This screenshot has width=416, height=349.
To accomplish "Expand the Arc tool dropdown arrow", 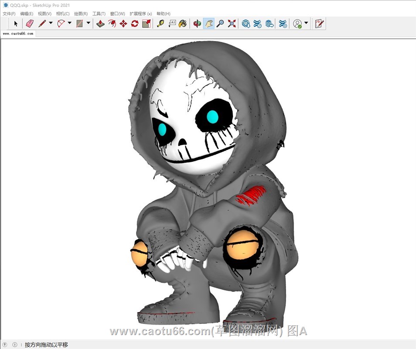I will point(69,24).
